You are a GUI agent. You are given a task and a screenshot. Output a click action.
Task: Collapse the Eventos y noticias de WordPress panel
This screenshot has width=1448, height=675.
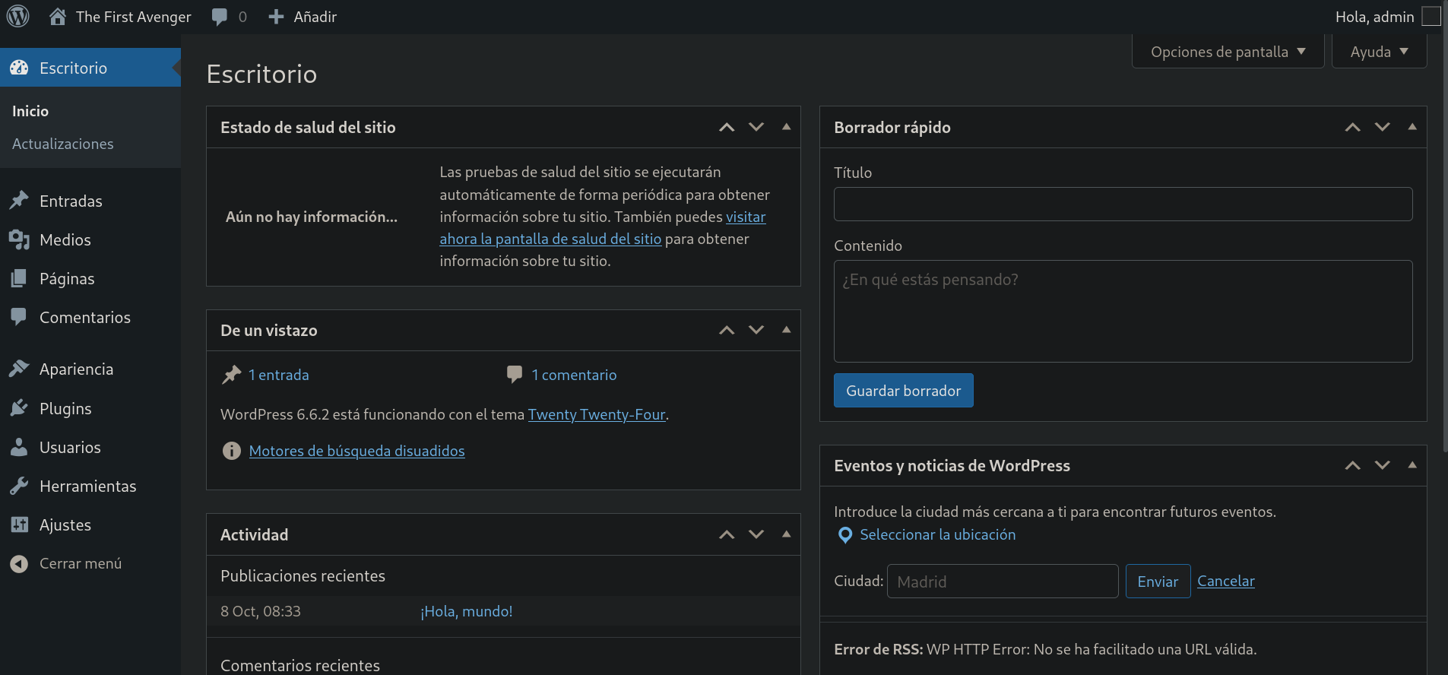1412,465
